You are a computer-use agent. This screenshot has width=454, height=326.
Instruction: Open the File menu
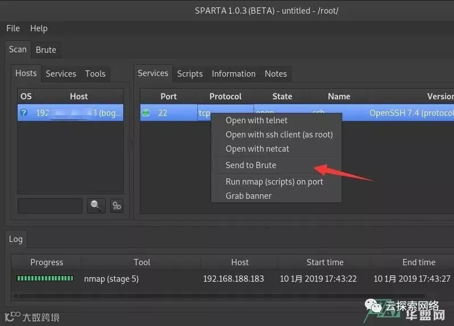coord(13,28)
